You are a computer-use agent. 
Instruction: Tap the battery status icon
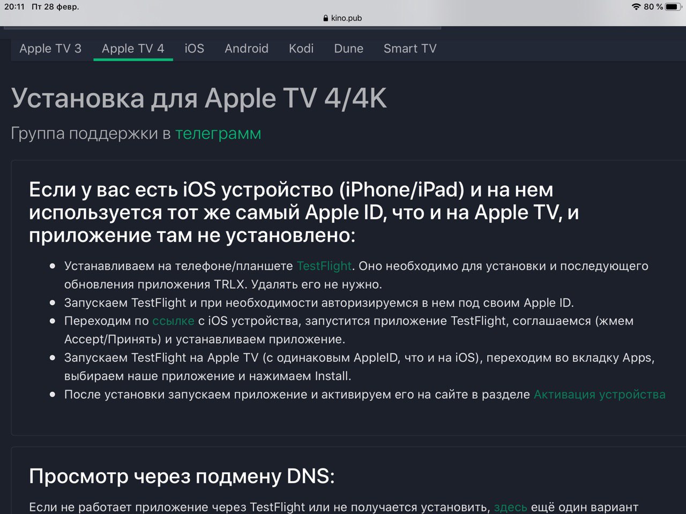pos(673,7)
